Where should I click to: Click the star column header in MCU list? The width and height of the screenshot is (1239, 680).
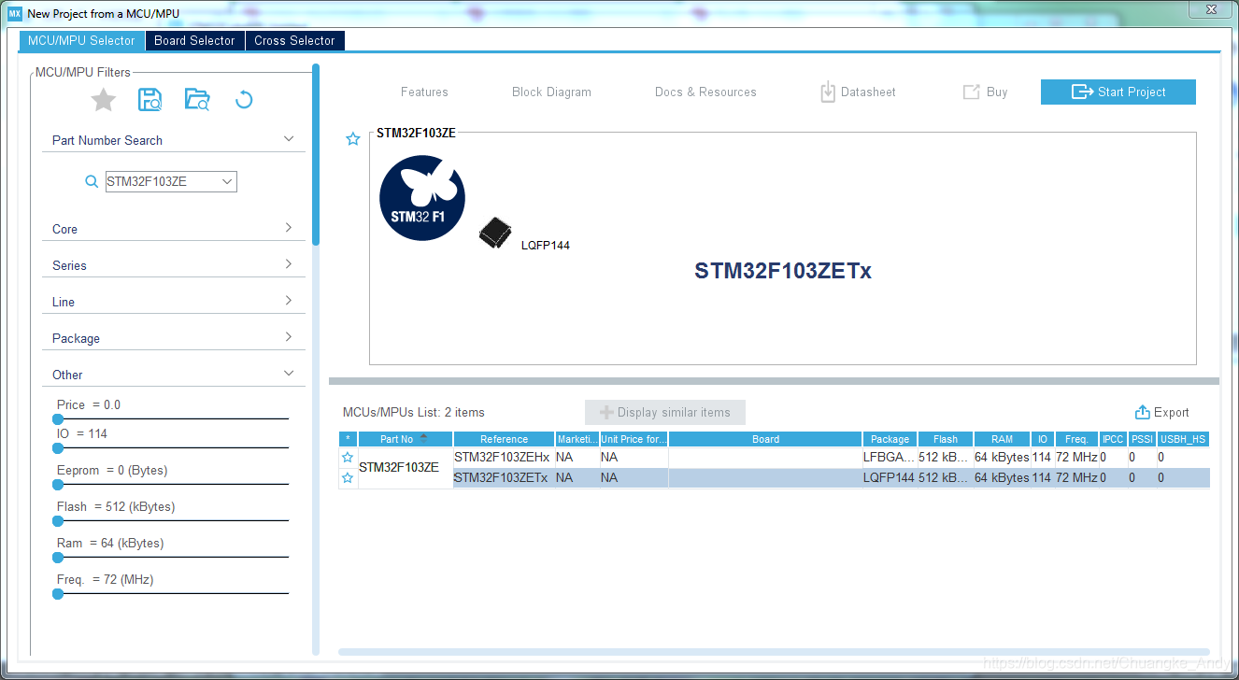click(x=348, y=439)
